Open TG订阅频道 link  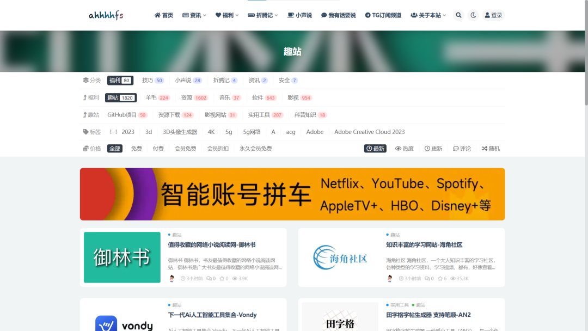[x=383, y=15]
